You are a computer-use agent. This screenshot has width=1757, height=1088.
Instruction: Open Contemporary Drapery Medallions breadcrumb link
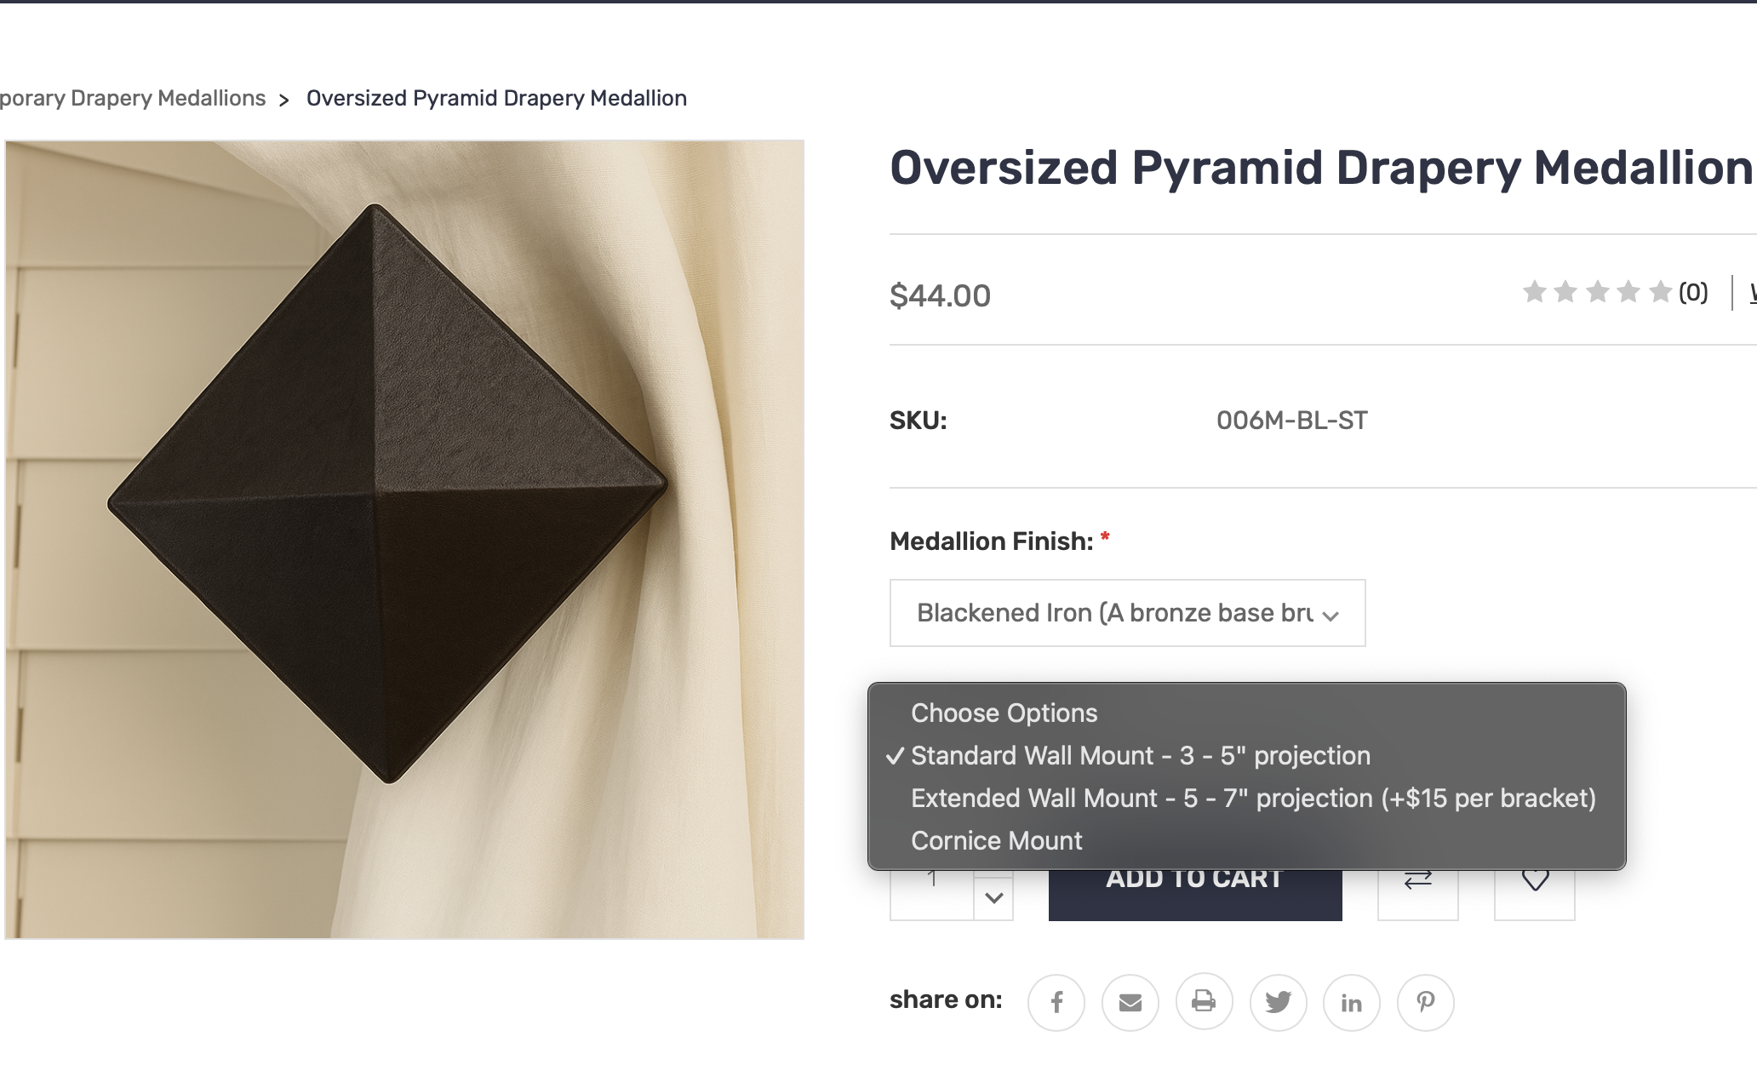point(133,99)
